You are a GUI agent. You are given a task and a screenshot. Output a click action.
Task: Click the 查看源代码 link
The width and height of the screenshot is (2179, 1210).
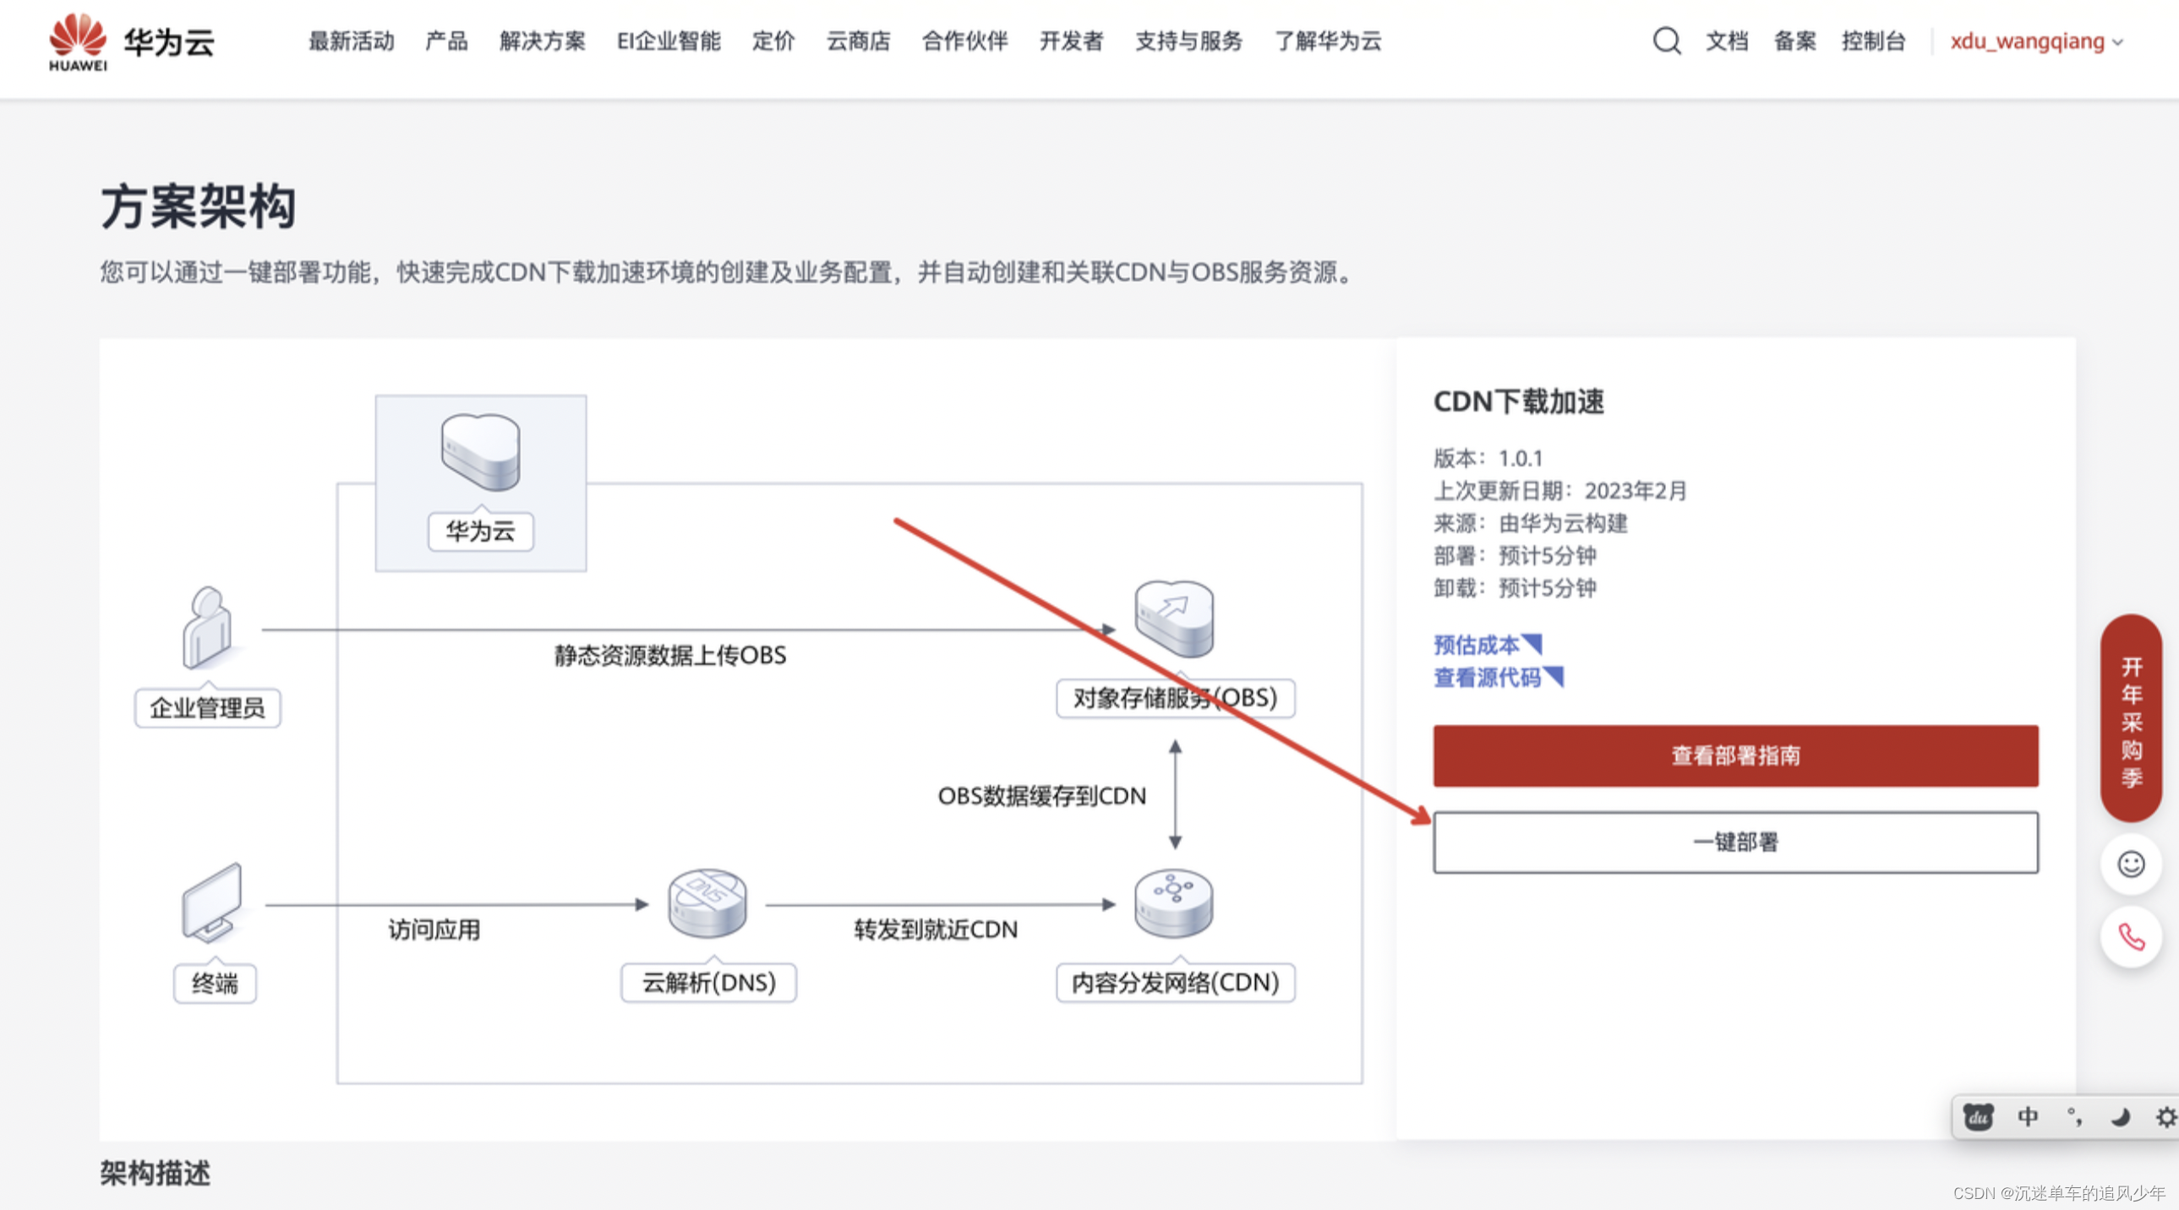point(1498,678)
